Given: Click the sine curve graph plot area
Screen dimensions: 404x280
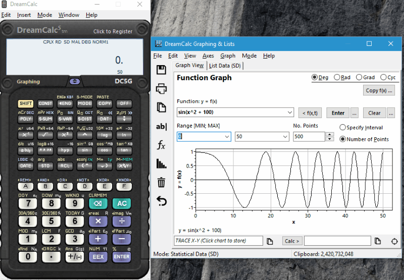Looking at the screenshot, I should [294, 180].
